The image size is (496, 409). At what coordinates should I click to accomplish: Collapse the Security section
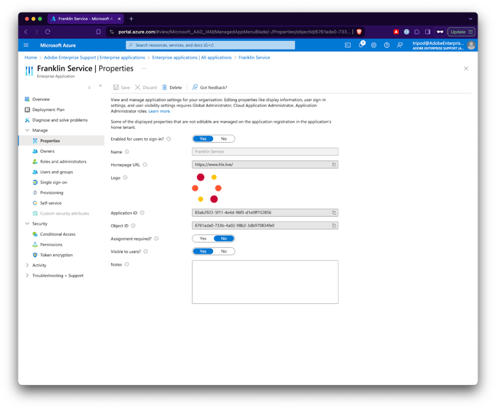click(x=27, y=224)
